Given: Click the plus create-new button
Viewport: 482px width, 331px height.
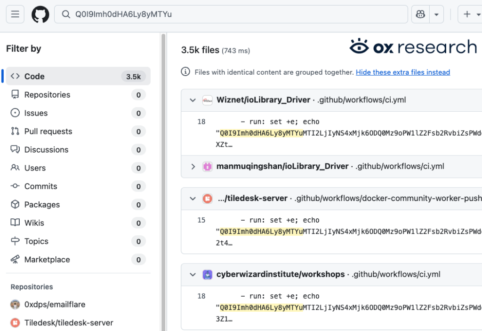Looking at the screenshot, I should click(x=466, y=14).
